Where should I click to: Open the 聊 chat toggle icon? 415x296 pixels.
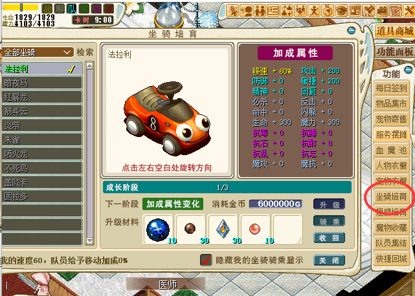point(59,8)
